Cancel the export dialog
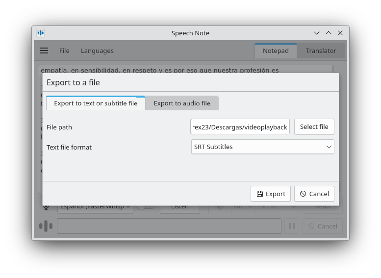The height and width of the screenshot is (278, 381). (x=314, y=194)
